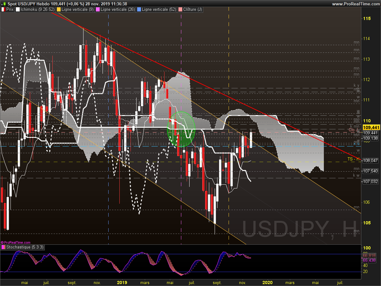381x286 pixels.
Task: Click the candlestick chart icon beside the title
Action: pyautogui.click(x=3, y=4)
